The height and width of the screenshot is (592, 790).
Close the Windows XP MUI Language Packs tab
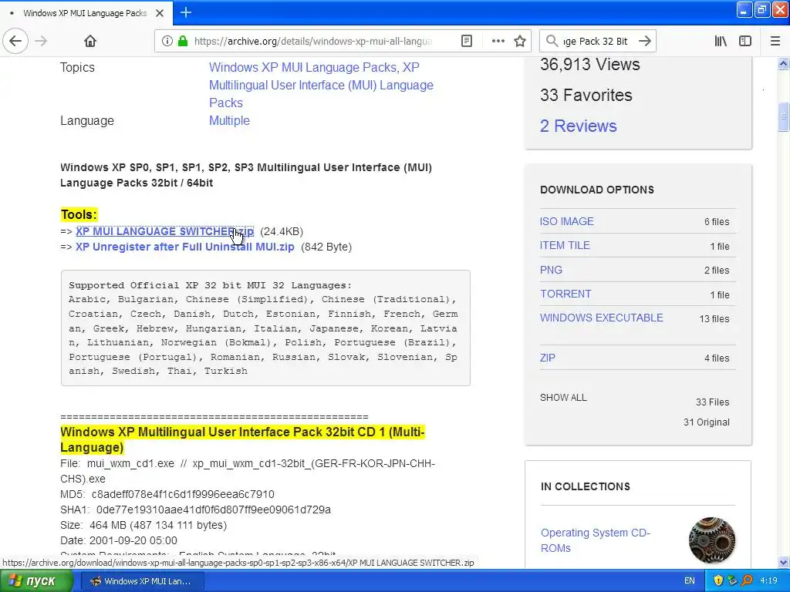click(160, 13)
